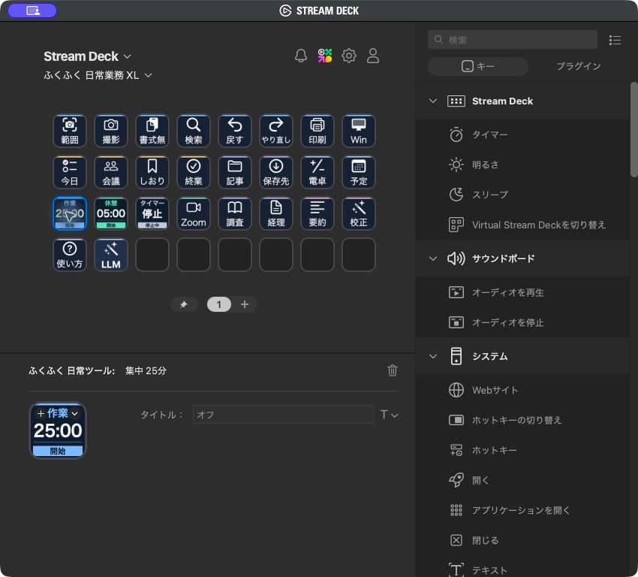Collapse the Stream Deck actions category

click(433, 101)
